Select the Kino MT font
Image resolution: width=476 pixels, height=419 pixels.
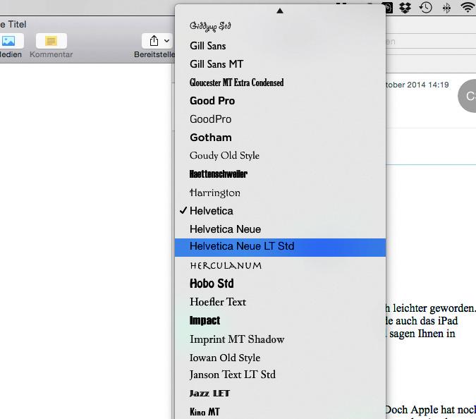tap(280, 411)
